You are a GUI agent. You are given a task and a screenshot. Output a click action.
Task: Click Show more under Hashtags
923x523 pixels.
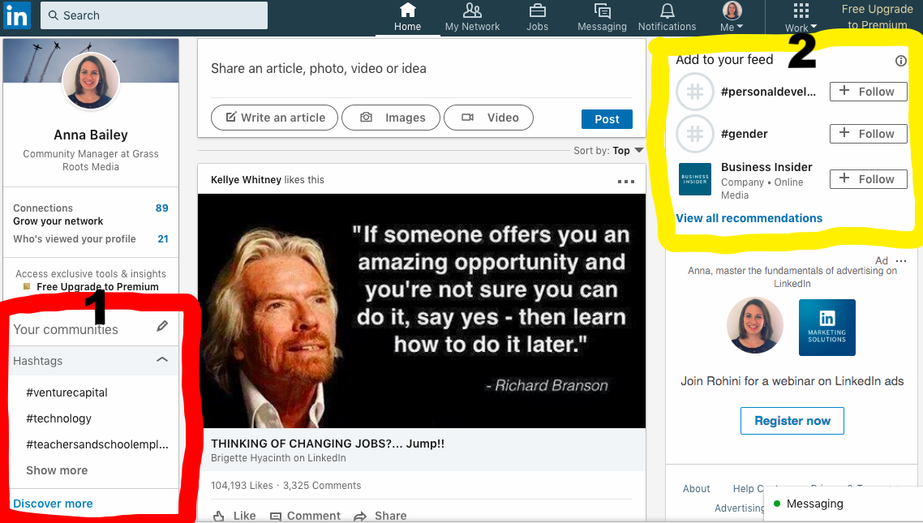click(x=57, y=470)
